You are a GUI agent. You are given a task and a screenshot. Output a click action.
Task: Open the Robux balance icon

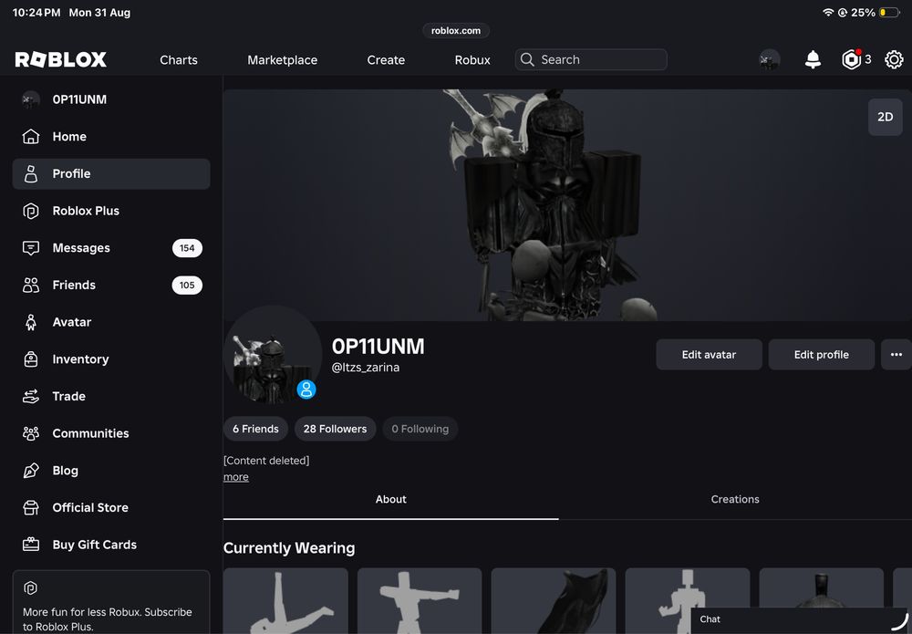pyautogui.click(x=851, y=59)
